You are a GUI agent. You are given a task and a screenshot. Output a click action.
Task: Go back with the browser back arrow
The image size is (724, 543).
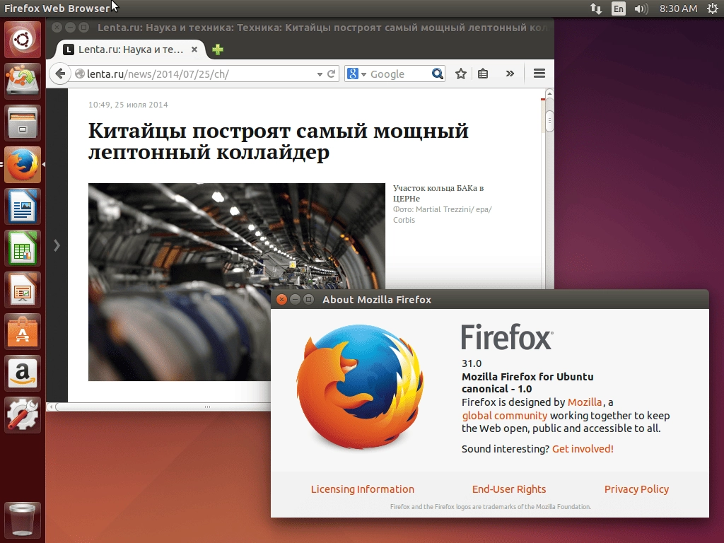point(60,74)
